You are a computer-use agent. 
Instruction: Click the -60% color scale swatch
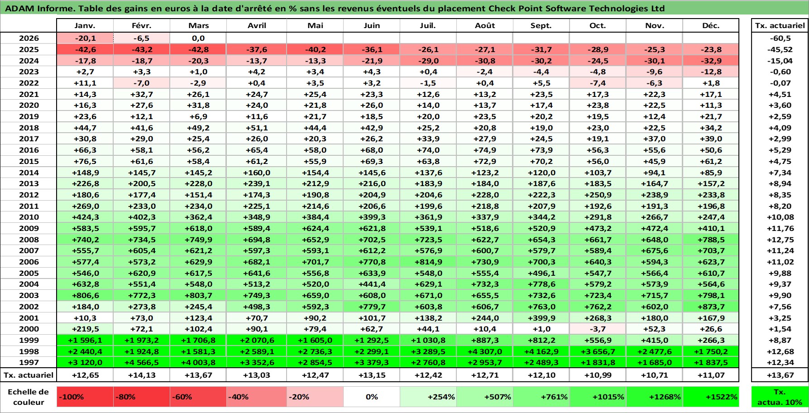tap(198, 397)
